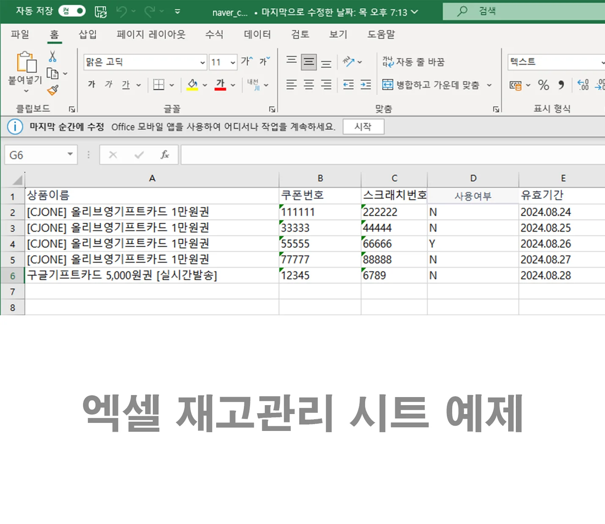The height and width of the screenshot is (524, 605).
Task: Click the text orientation icon
Action: [348, 62]
